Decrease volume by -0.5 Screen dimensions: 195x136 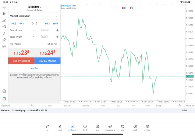14,23
